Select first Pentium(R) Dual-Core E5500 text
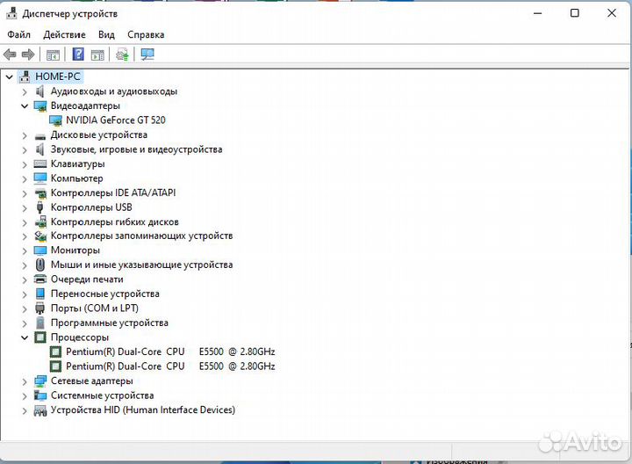Image resolution: width=632 pixels, height=464 pixels. pyautogui.click(x=170, y=352)
